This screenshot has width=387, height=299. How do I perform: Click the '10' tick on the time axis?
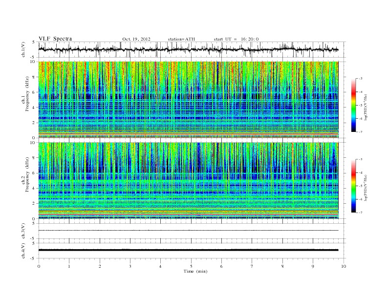tap(344, 266)
